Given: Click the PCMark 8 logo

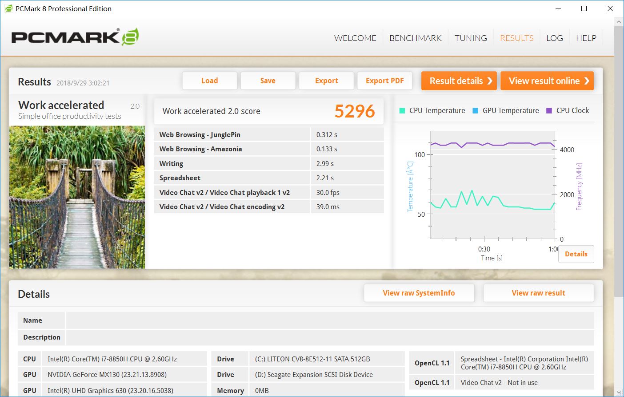Looking at the screenshot, I should point(75,37).
